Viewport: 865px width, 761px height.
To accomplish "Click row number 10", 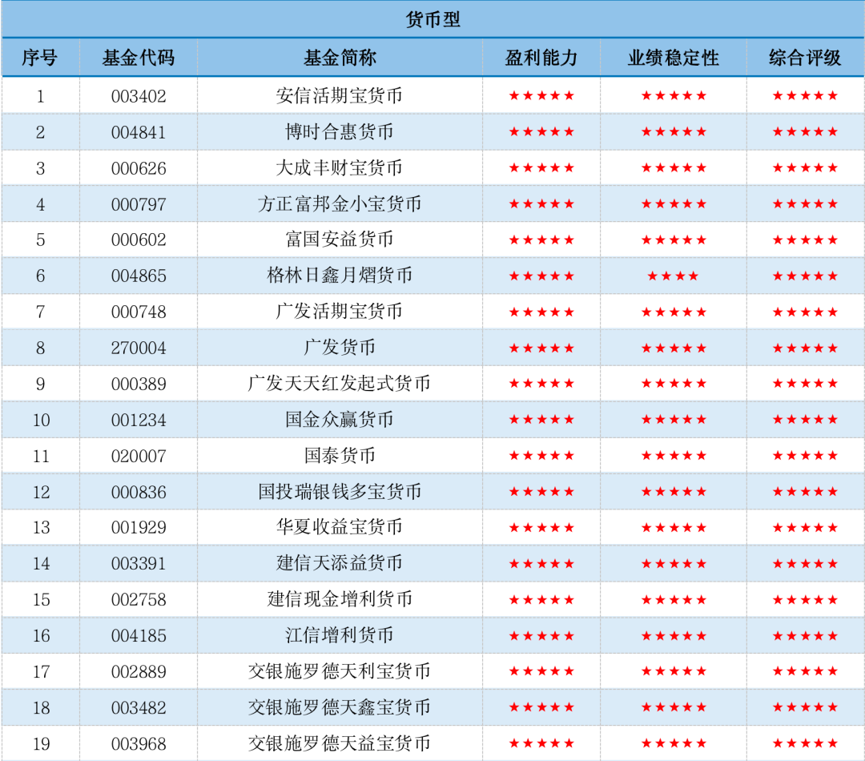I will (x=41, y=421).
